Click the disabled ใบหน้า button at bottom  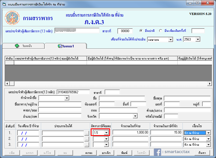coord(142,153)
